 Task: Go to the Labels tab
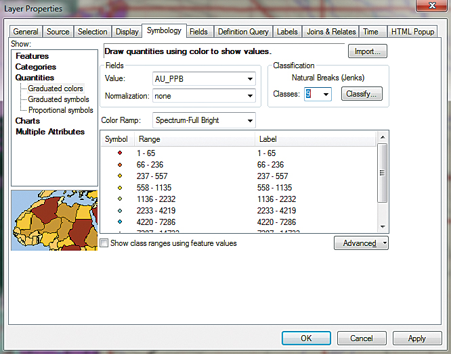pyautogui.click(x=287, y=32)
